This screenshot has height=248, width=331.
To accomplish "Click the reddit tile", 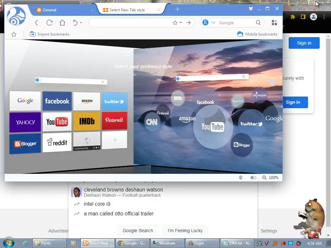I will click(x=57, y=142).
